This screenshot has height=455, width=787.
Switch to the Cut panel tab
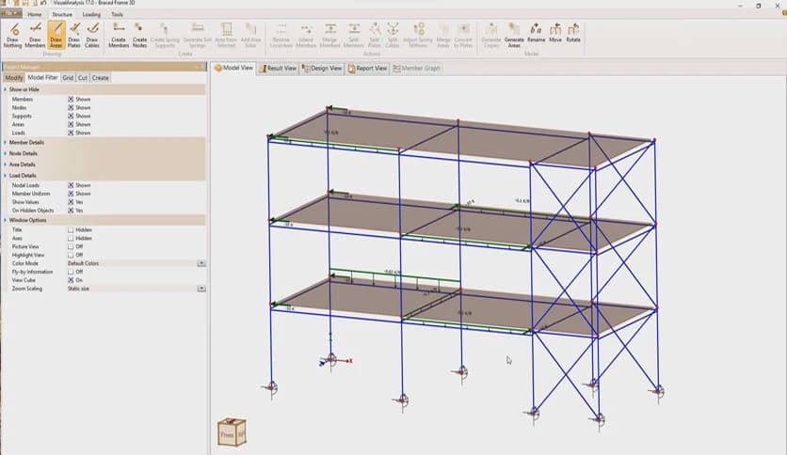(x=83, y=78)
